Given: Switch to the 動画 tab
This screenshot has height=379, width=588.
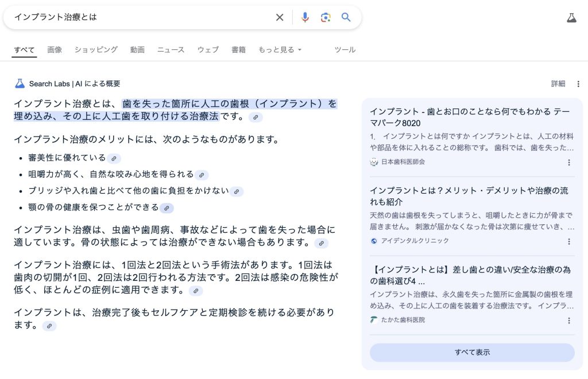Looking at the screenshot, I should tap(137, 50).
